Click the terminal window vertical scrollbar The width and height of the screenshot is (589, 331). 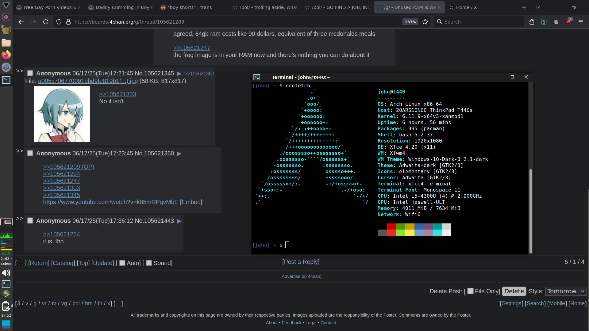530,211
